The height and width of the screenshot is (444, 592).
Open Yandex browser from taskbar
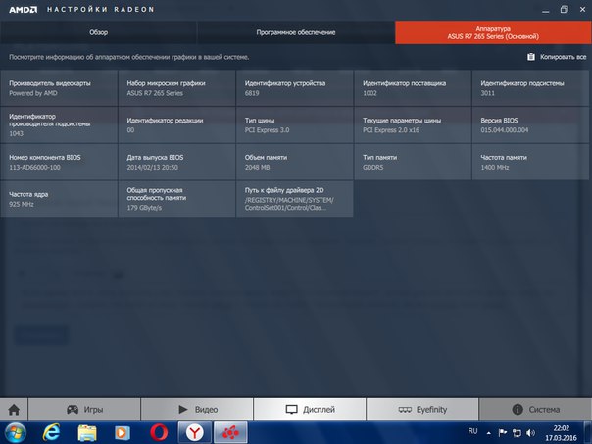194,432
